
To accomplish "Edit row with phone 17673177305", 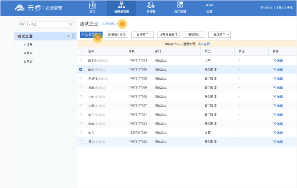I will (278, 96).
